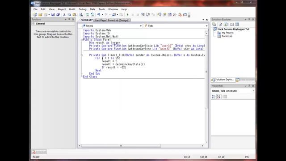Click View Code icon in Solution Explorer
Image resolution: width=286 pixels, height=161 pixels.
[232, 24]
